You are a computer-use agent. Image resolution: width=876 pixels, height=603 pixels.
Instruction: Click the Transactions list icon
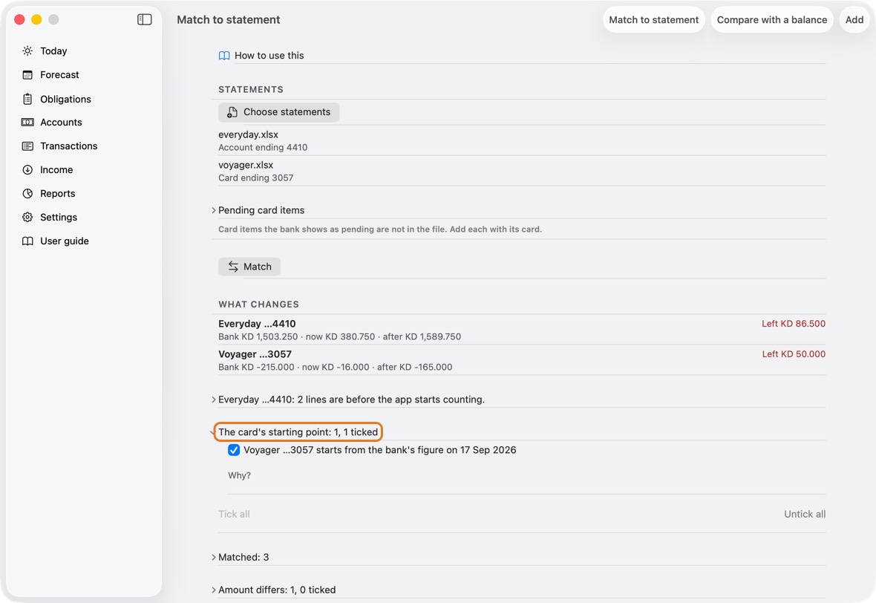(x=27, y=146)
